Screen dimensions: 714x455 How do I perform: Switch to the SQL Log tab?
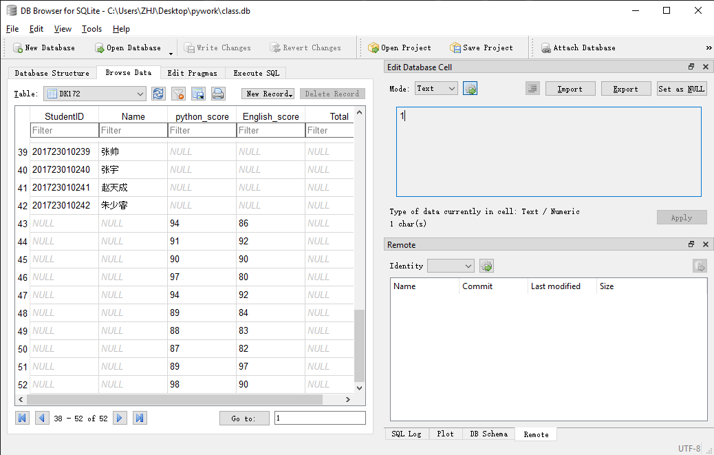click(x=407, y=434)
